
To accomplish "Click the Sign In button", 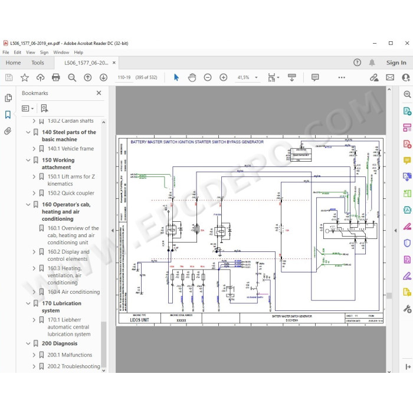I will [x=396, y=63].
